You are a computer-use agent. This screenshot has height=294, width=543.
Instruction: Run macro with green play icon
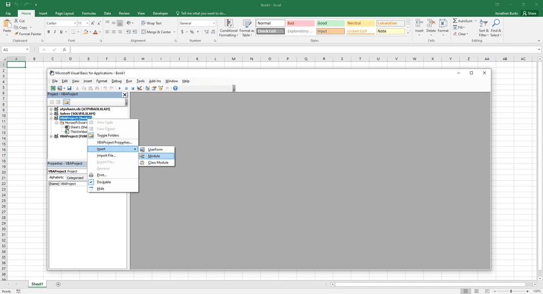(x=120, y=88)
